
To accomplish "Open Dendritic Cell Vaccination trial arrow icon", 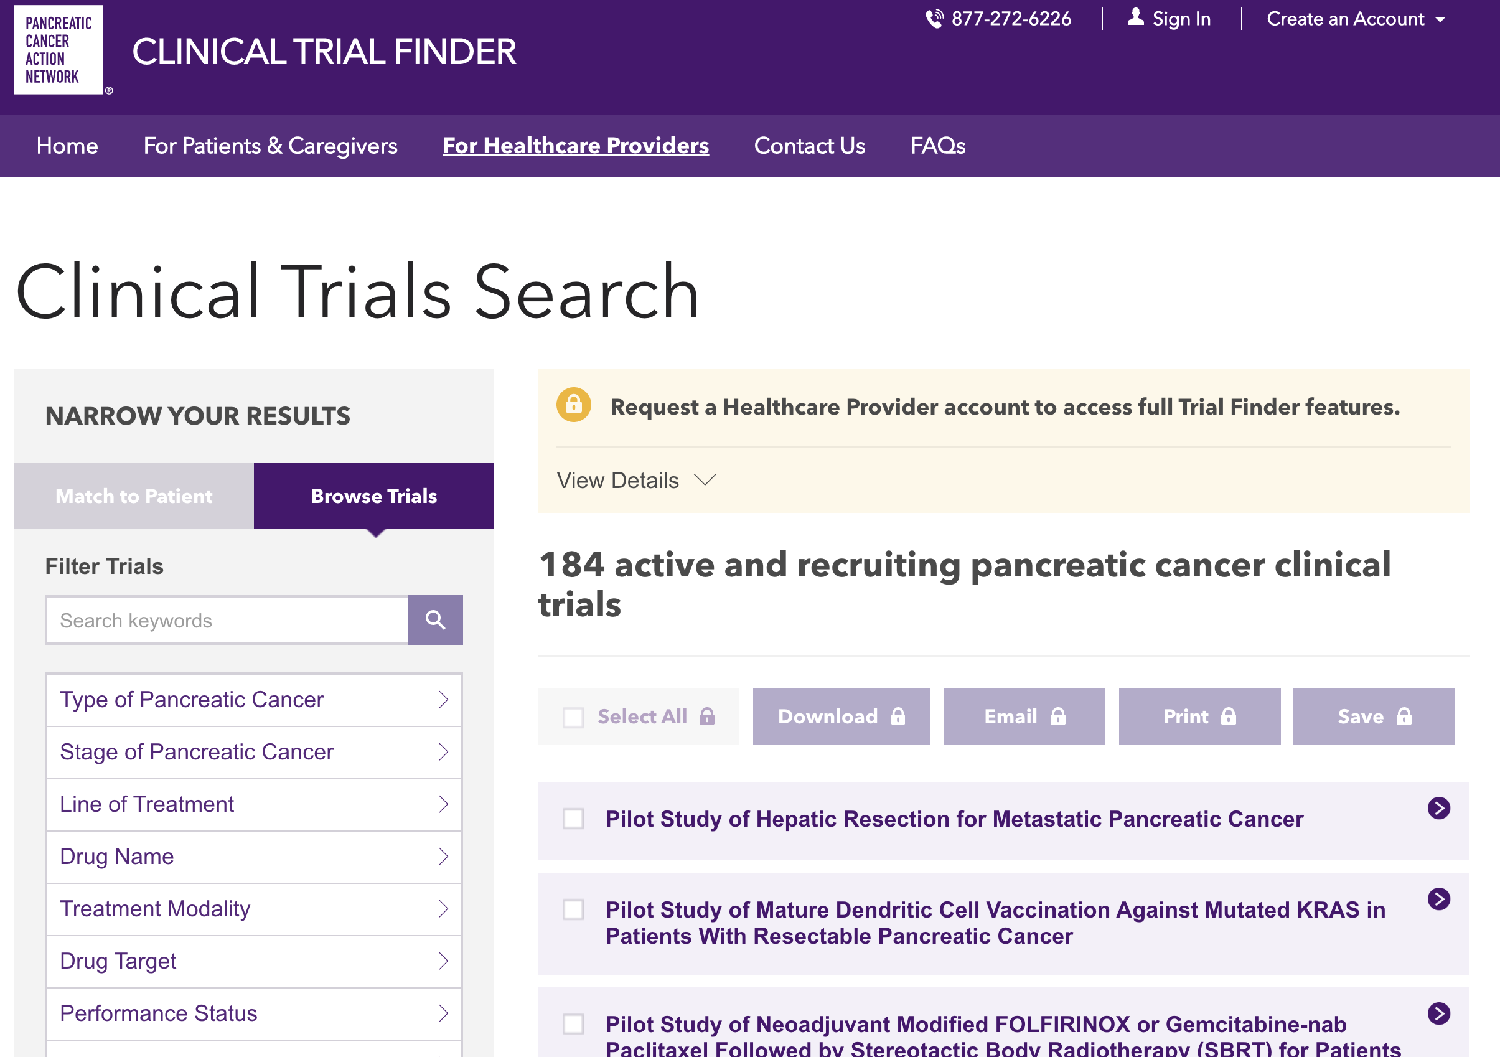I will [1438, 899].
